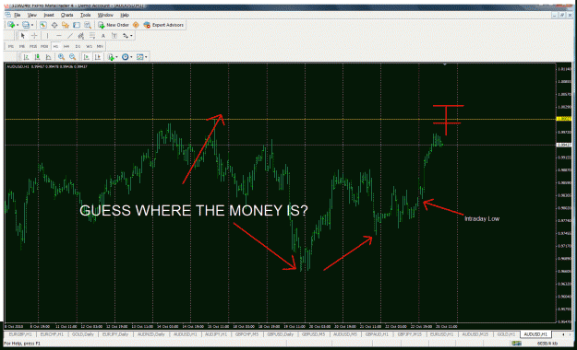The image size is (577, 350).
Task: Pick the Vertical Line drawing tool
Action: click(x=47, y=36)
